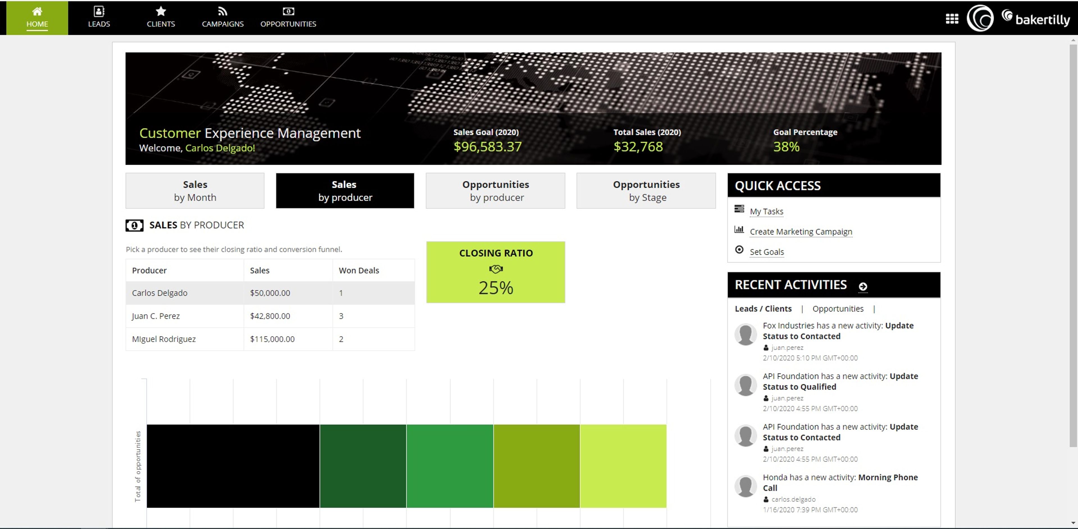Screen dimensions: 1078x529
Task: Click juan.perez user under Fox Industries activity
Action: click(x=787, y=347)
